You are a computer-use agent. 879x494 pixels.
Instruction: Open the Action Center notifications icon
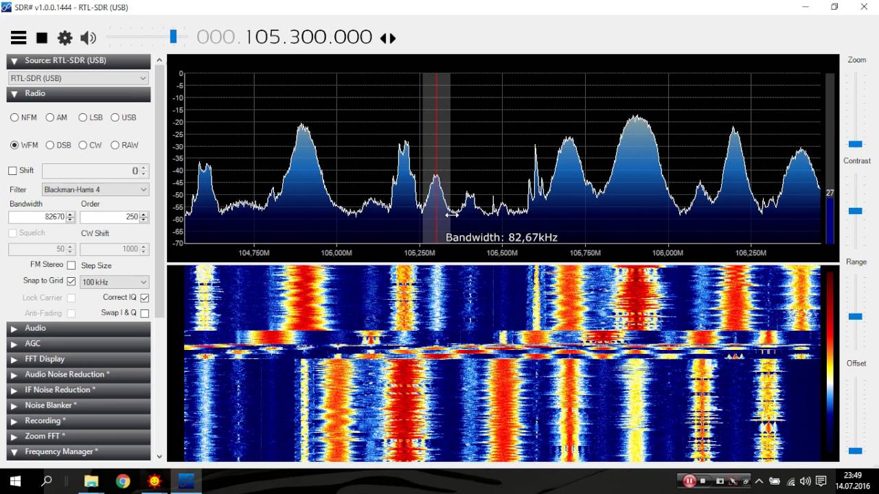[821, 481]
